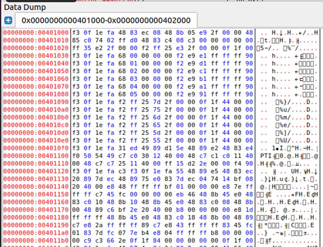The height and width of the screenshot is (247, 323).
Task: Click the Data Dump panel title
Action: [25, 7]
